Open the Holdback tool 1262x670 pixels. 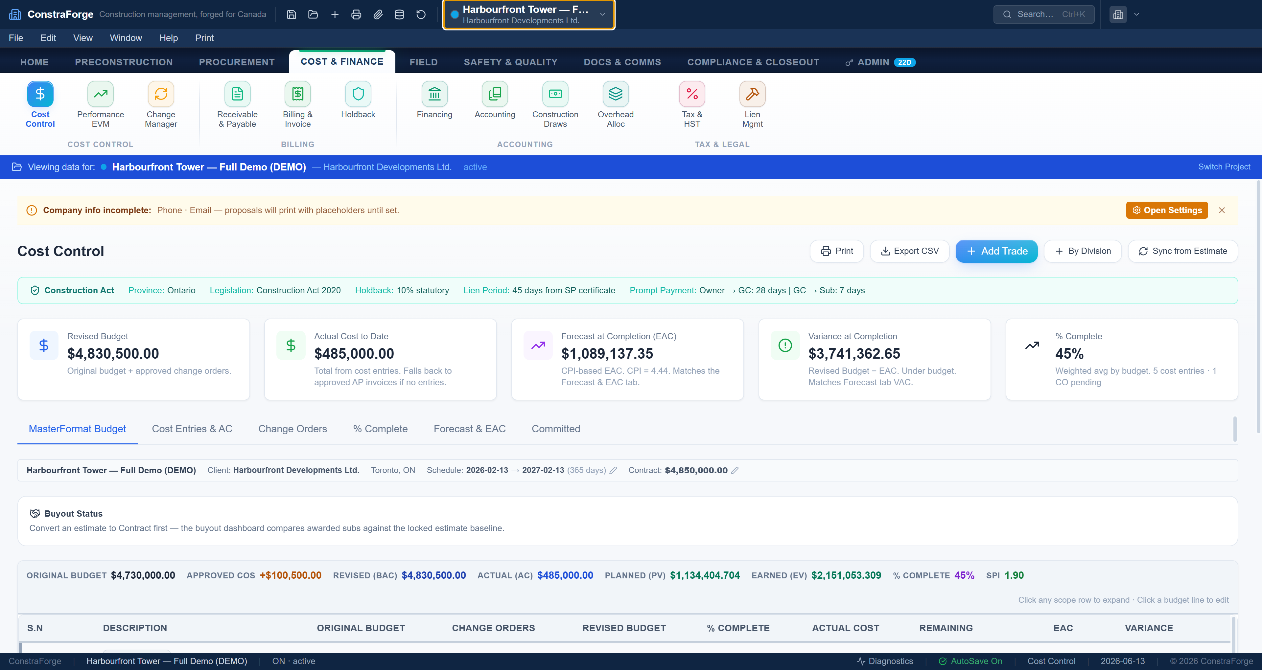point(358,100)
